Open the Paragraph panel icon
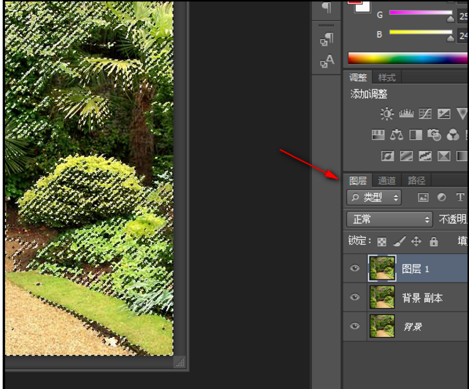 327,7
